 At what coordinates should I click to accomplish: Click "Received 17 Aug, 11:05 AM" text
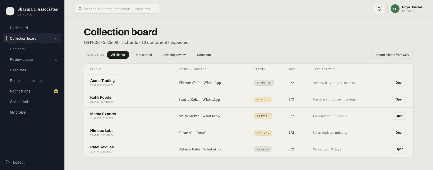pos(334,83)
